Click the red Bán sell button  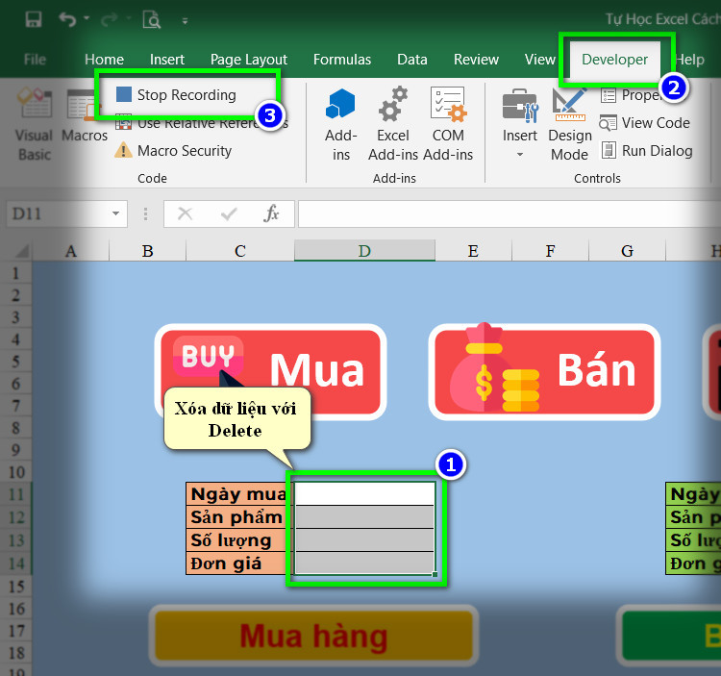tap(544, 371)
